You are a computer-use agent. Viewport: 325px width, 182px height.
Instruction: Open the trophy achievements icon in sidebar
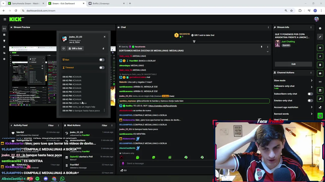pos(4,41)
